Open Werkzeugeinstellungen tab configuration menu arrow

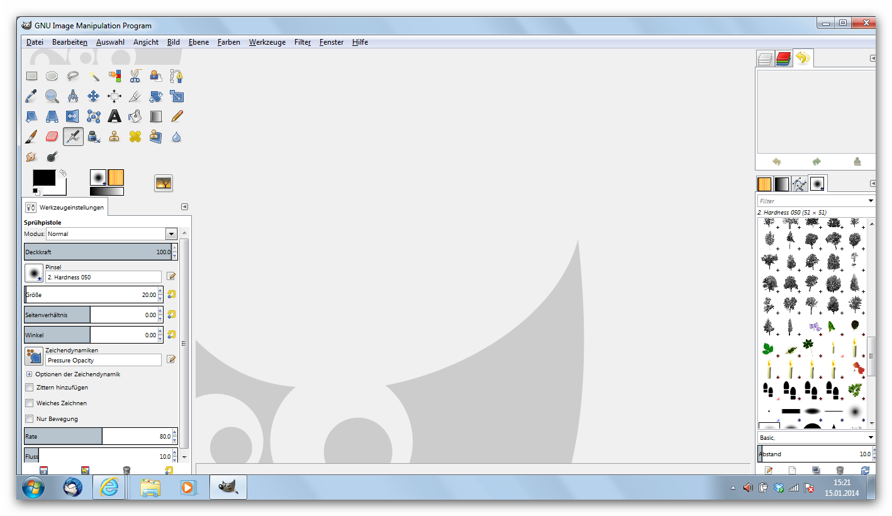(185, 206)
